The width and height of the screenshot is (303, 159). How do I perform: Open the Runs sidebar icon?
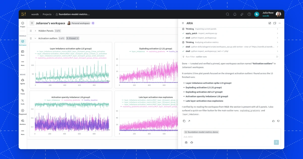[x=23, y=53]
